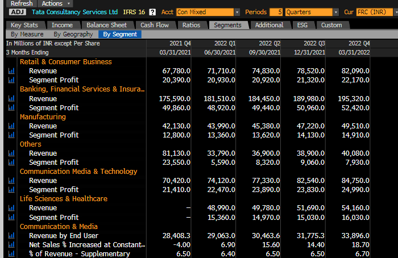Switch to the Income tab

[62, 25]
